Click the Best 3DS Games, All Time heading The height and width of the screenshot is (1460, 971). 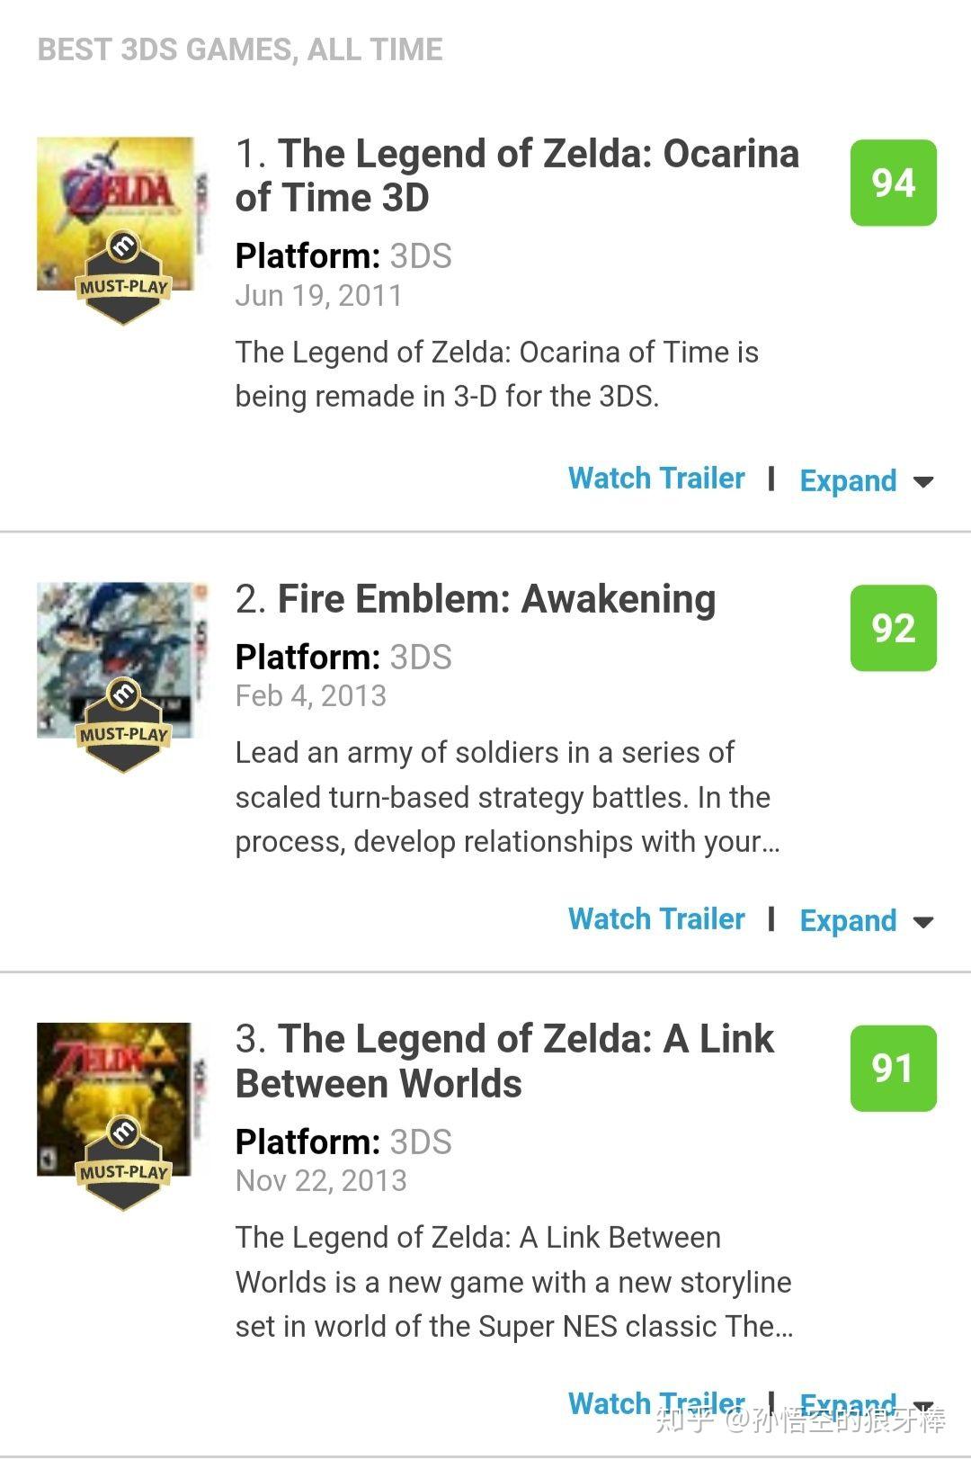point(240,49)
